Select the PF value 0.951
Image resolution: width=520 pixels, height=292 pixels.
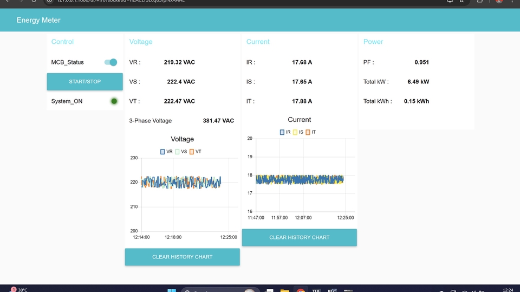pyautogui.click(x=421, y=62)
